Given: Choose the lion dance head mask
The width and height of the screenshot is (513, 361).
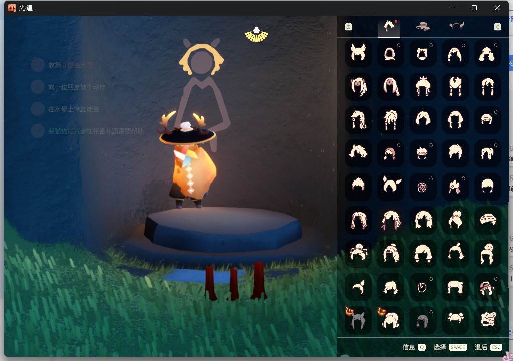Looking at the screenshot, I should [x=487, y=320].
